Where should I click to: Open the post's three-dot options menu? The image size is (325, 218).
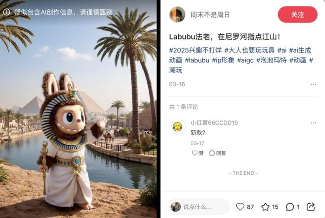click(x=313, y=84)
